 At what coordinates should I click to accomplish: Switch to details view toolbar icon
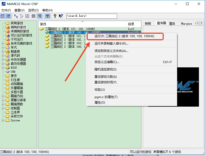[x=33, y=16]
